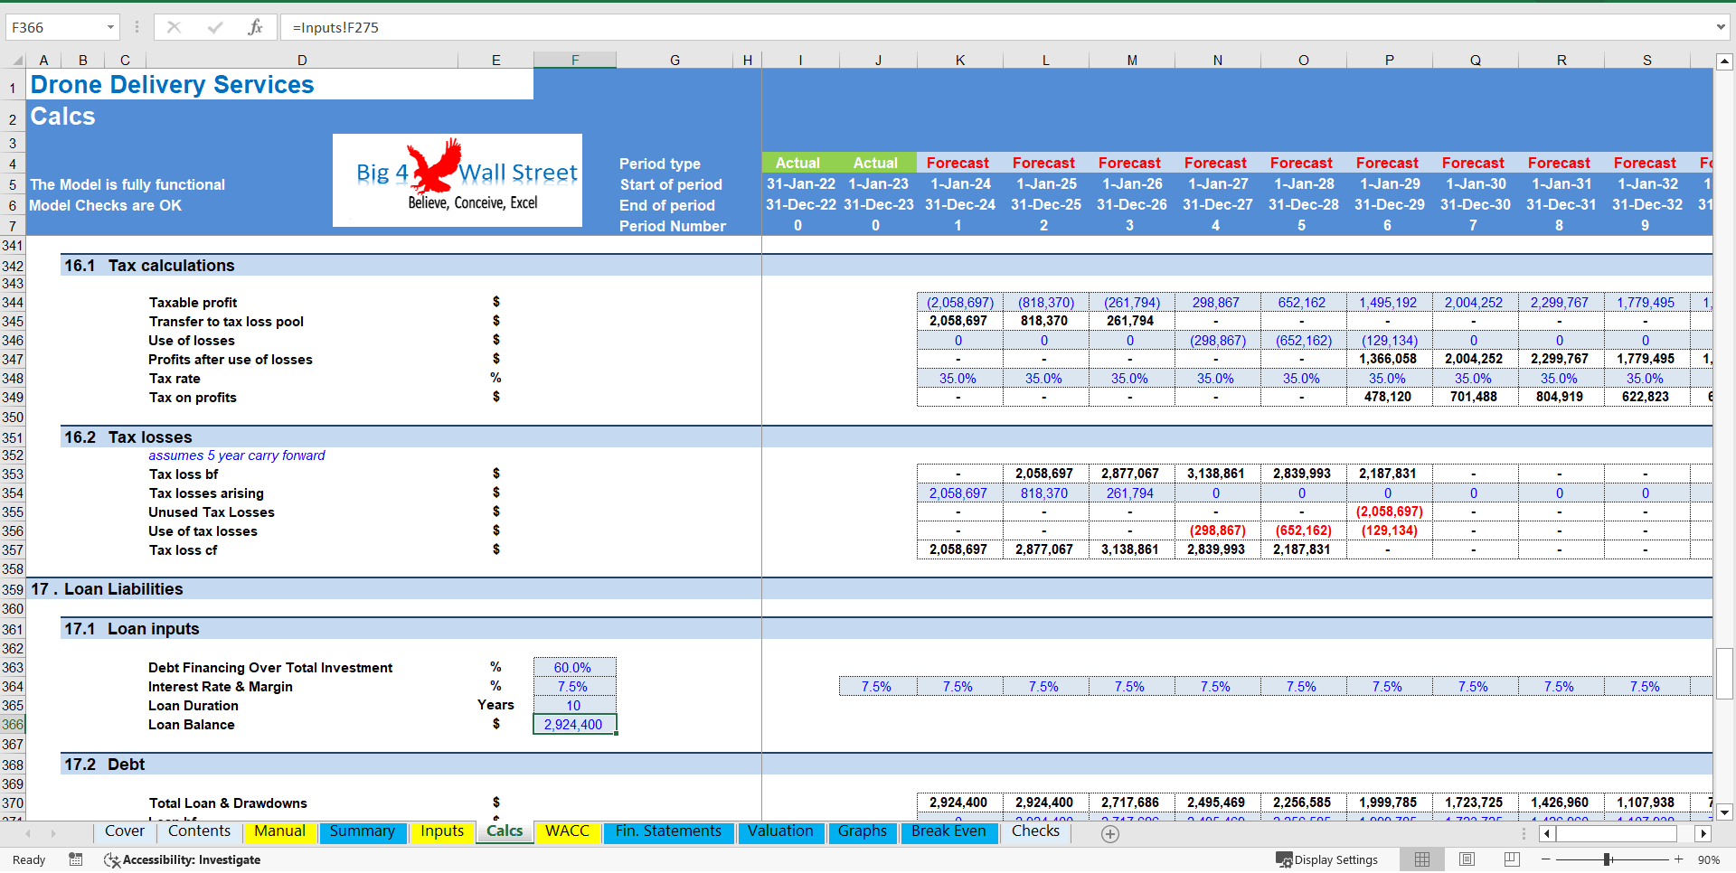Open the Break Even sheet tab
This screenshot has height=873, width=1736.
[948, 831]
